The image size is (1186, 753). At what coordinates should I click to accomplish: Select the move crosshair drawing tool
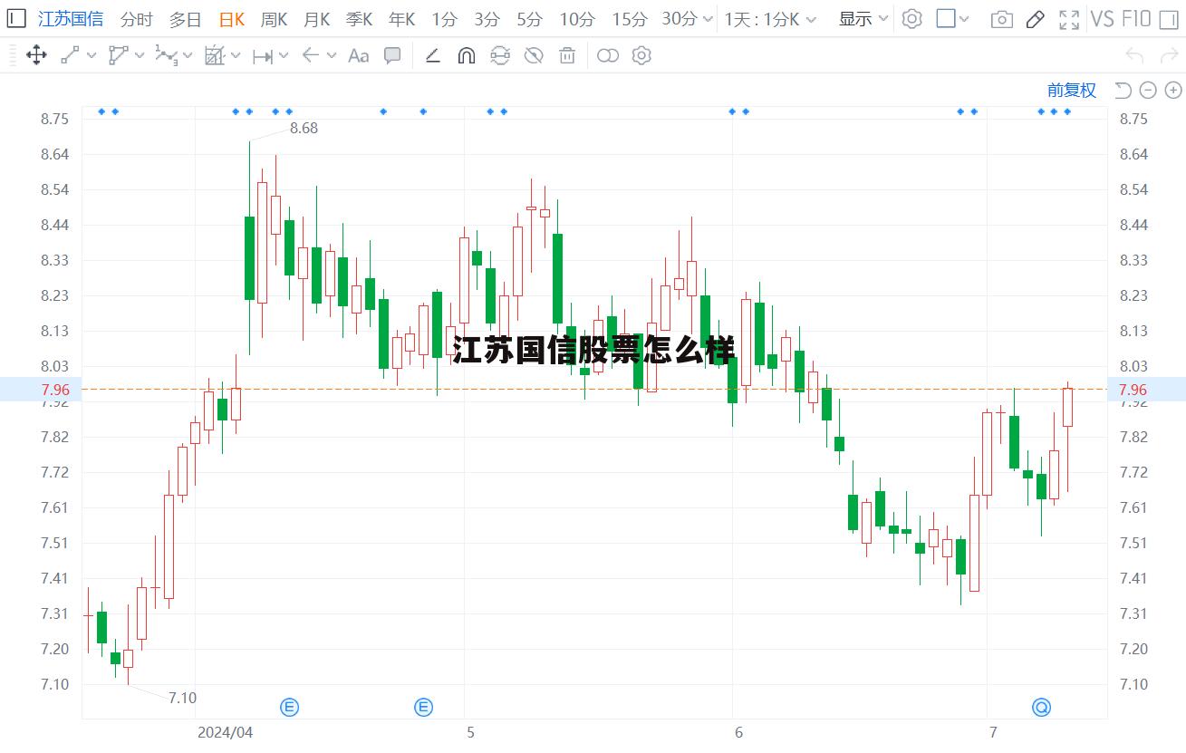point(36,55)
